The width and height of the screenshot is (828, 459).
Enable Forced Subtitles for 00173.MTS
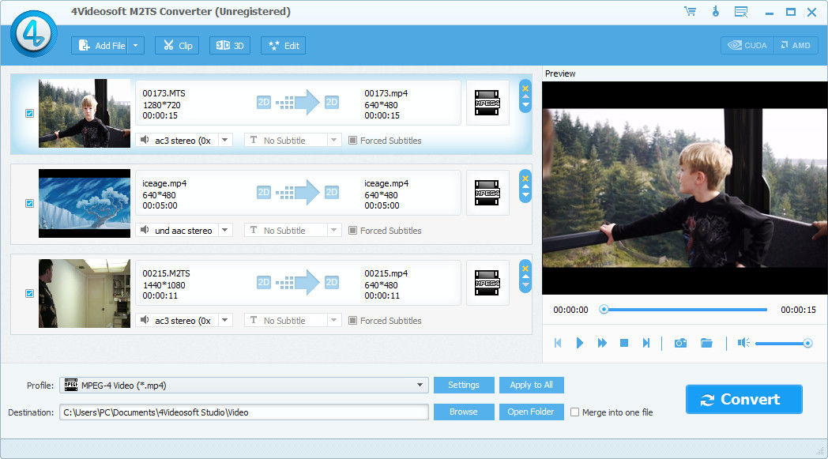click(x=352, y=141)
